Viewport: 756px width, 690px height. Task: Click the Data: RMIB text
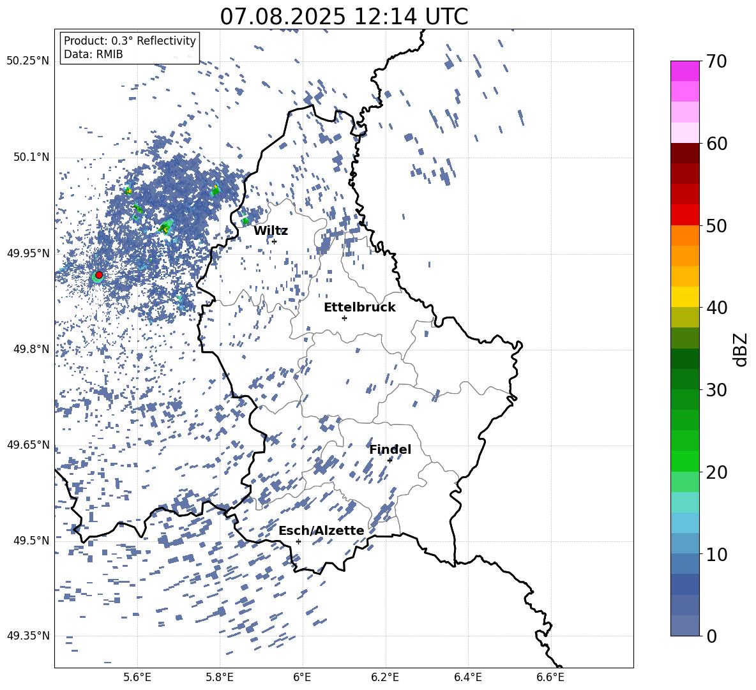point(93,54)
